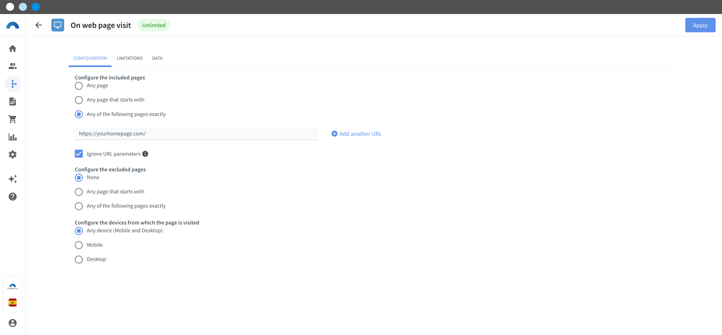Open the user account profile icon
The image size is (722, 335).
click(x=12, y=323)
